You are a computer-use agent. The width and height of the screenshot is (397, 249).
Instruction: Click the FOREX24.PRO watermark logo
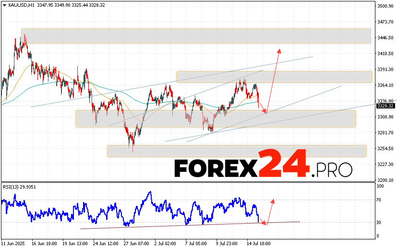point(263,166)
